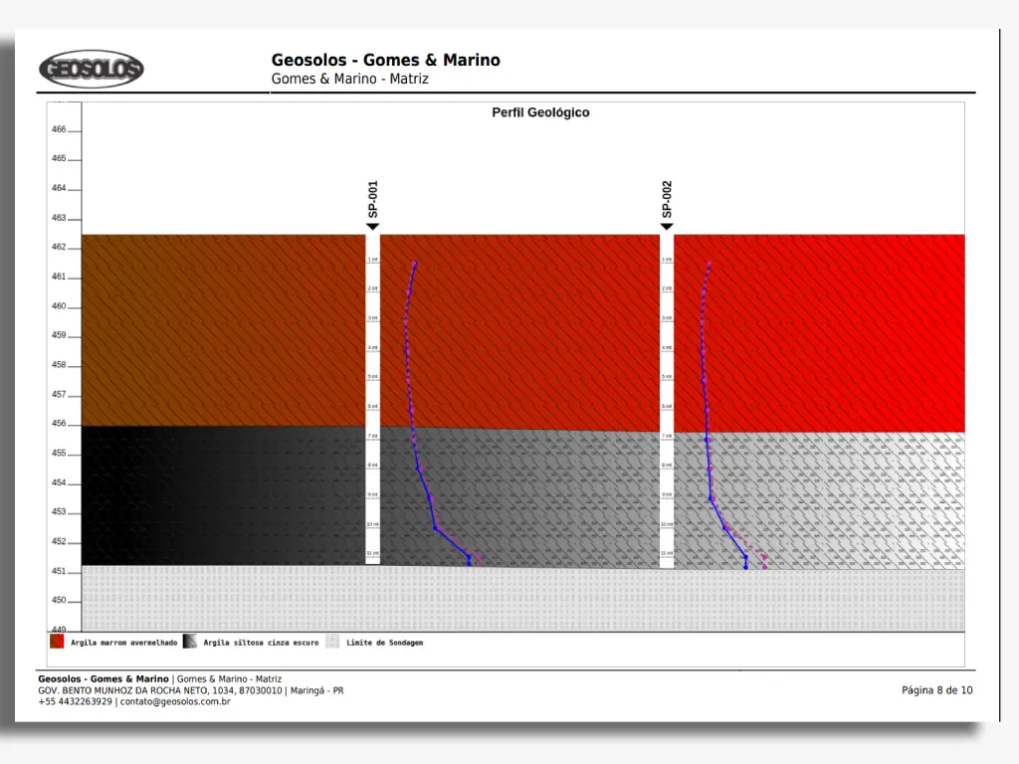Click the 11 mt depth mark on SP-001

coord(372,553)
